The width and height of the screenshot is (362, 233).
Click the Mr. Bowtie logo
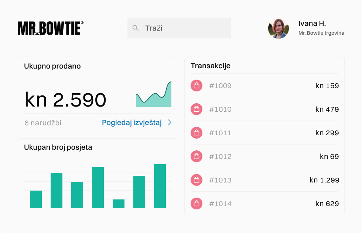click(51, 28)
